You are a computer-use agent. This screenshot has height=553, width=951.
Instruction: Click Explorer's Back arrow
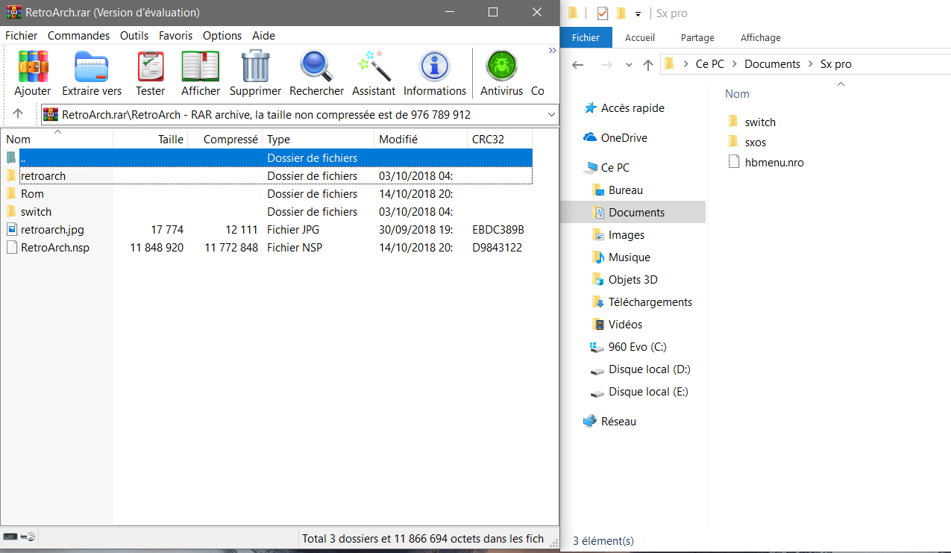point(577,65)
